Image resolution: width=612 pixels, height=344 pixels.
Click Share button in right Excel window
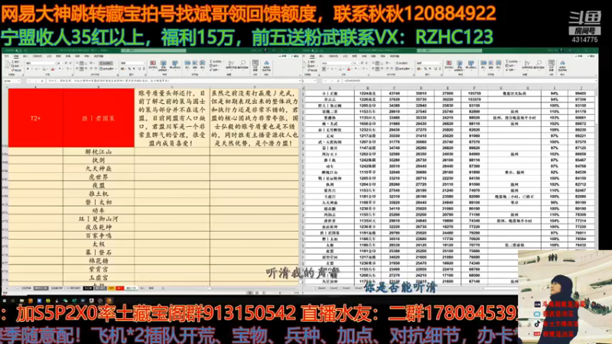[x=579, y=56]
